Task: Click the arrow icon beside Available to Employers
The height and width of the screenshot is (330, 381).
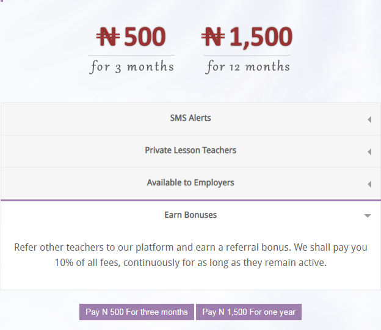Action: (369, 184)
